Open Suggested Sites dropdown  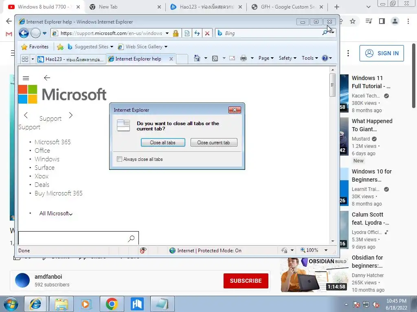tap(90, 47)
